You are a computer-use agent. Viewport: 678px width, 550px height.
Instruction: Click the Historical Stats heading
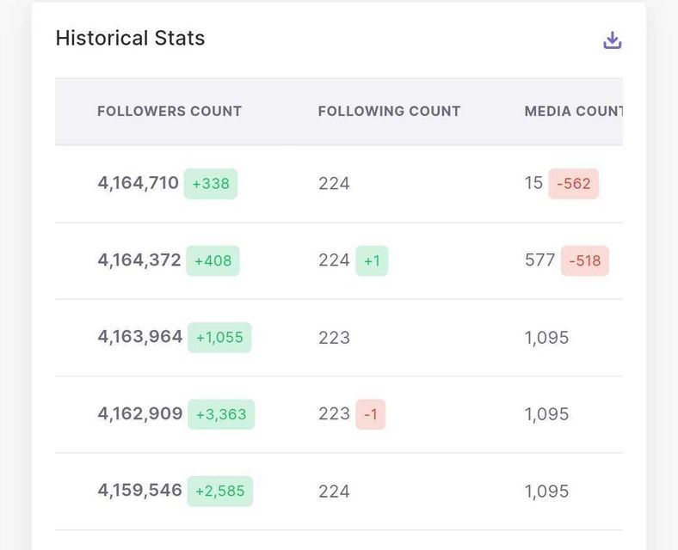point(130,39)
